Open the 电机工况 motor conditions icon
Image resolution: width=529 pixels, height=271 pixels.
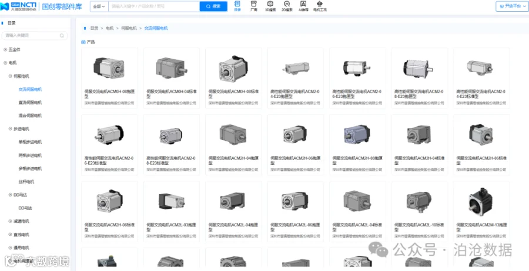[x=320, y=6]
